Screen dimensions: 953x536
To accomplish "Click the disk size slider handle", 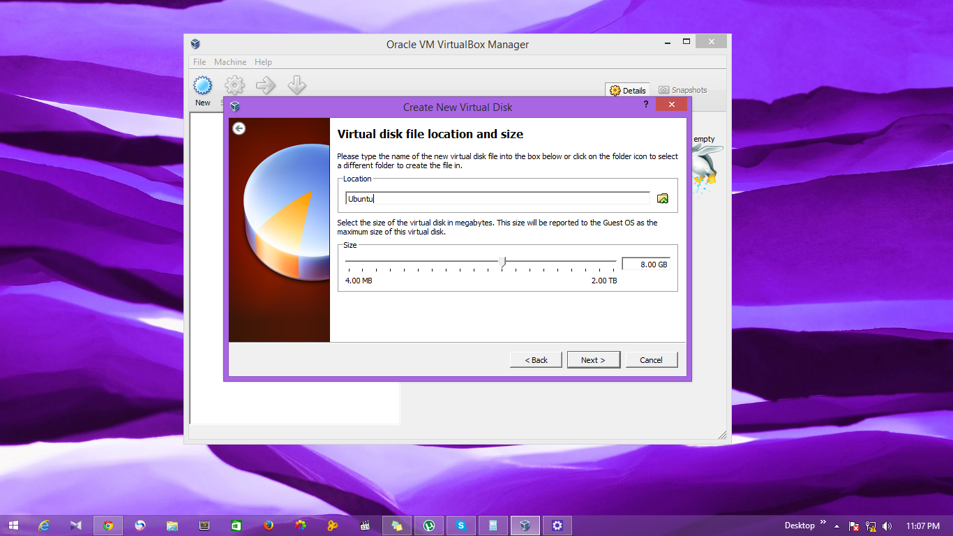I will (x=502, y=262).
